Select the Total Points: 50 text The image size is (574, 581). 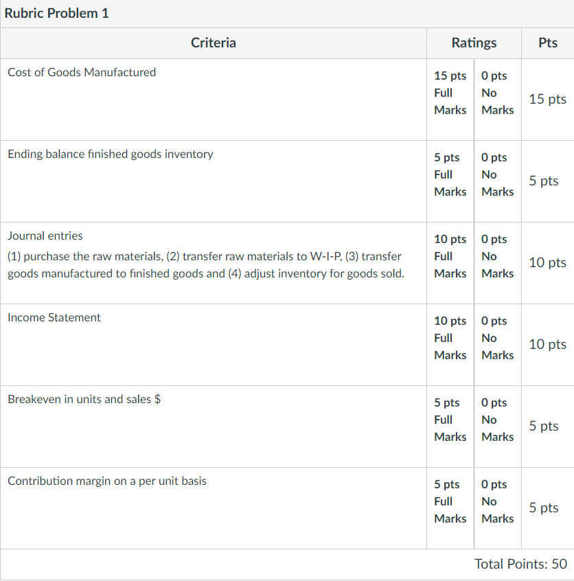coord(520,564)
